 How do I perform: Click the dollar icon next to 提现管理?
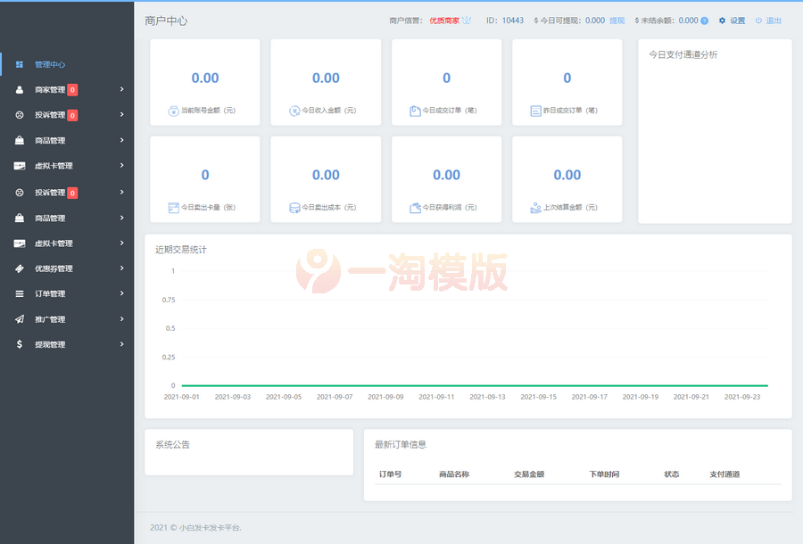coord(20,344)
